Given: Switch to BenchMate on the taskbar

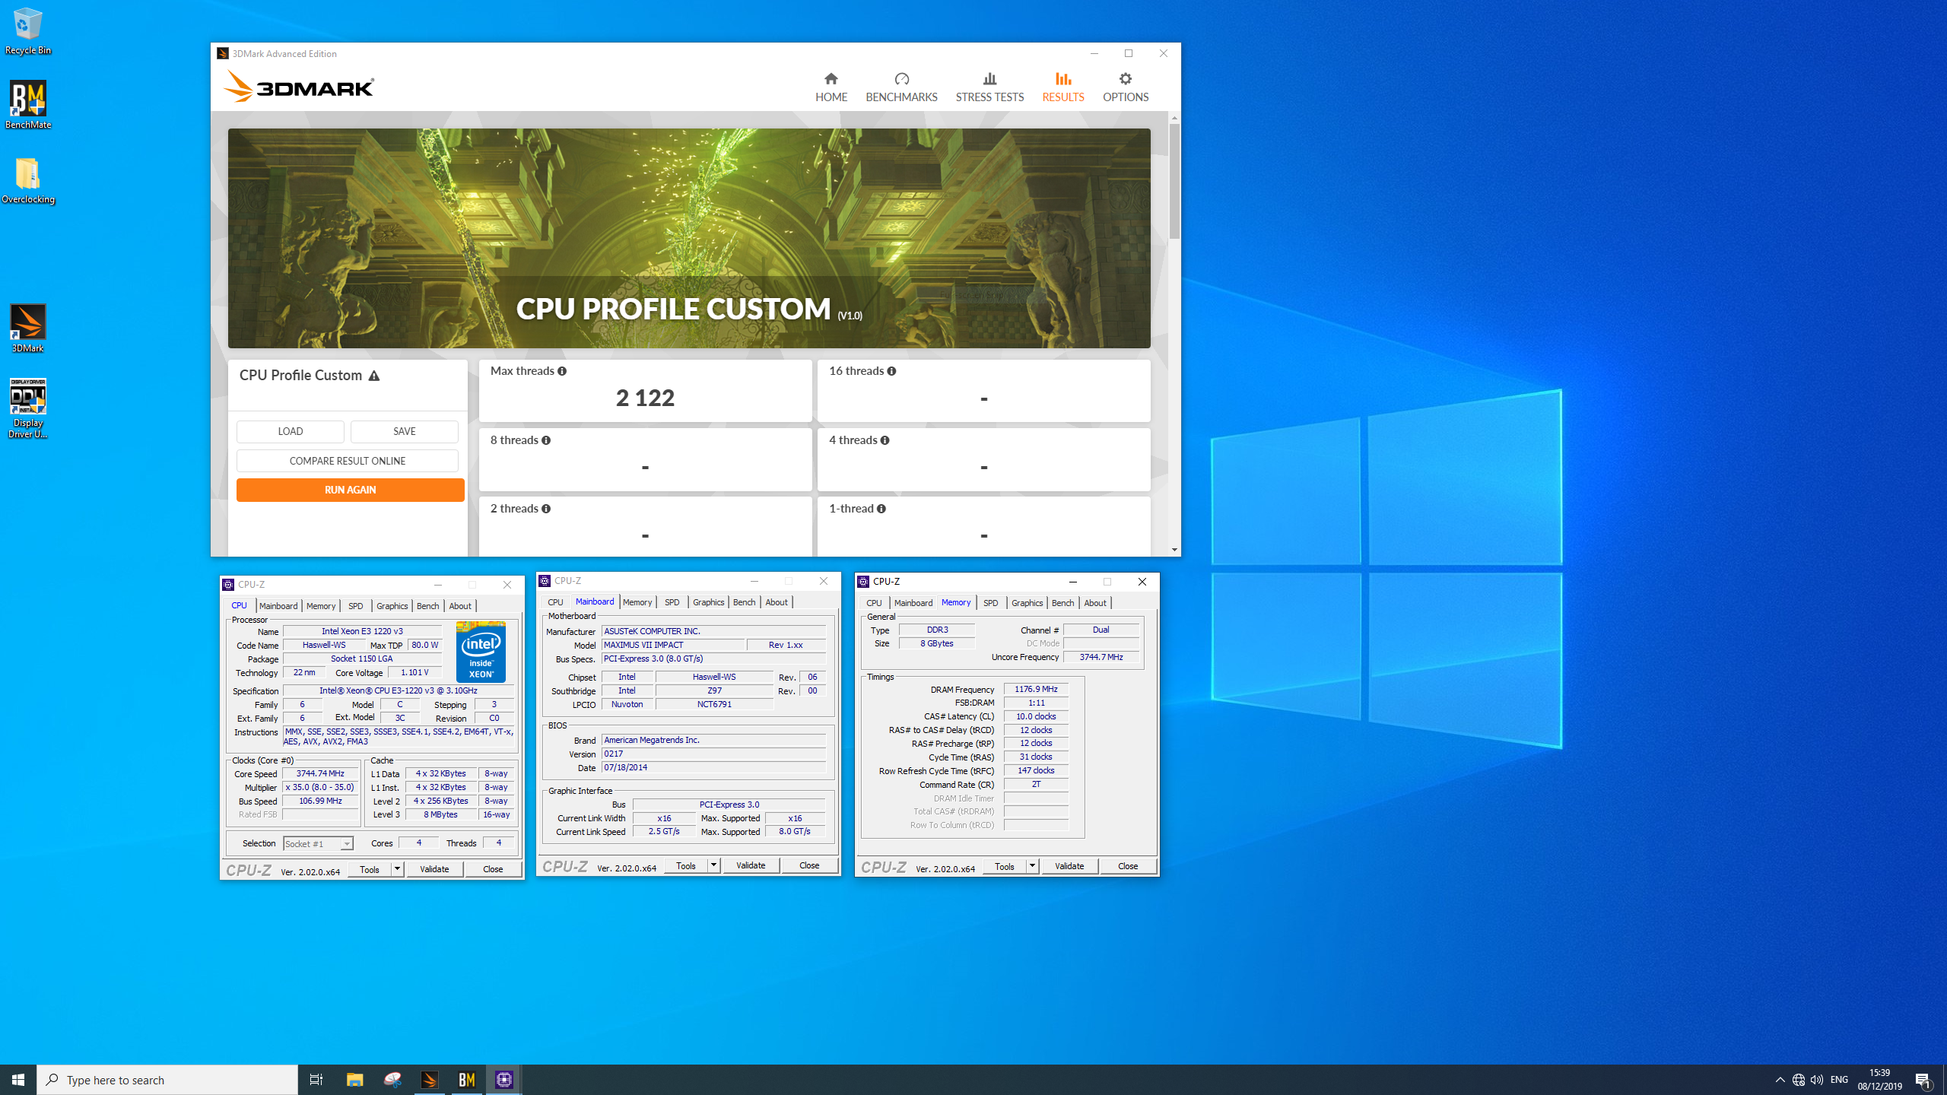Looking at the screenshot, I should (x=467, y=1080).
